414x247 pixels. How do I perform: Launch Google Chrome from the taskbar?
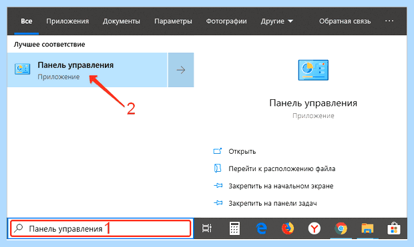(x=341, y=228)
